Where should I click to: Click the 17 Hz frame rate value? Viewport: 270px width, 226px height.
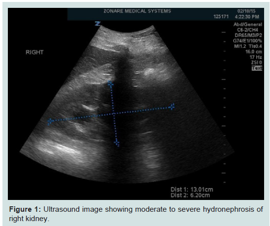coord(256,57)
